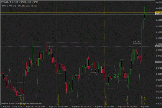The image size is (162, 108).
Task: Click the EURUSD,M5 chart title text
Action: pyautogui.click(x=6, y=2)
